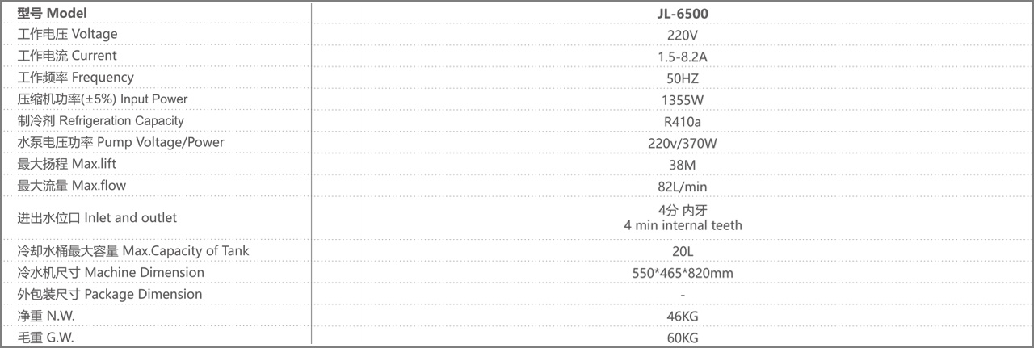
Task: Select the 型号 Model label
Action: pos(52,13)
